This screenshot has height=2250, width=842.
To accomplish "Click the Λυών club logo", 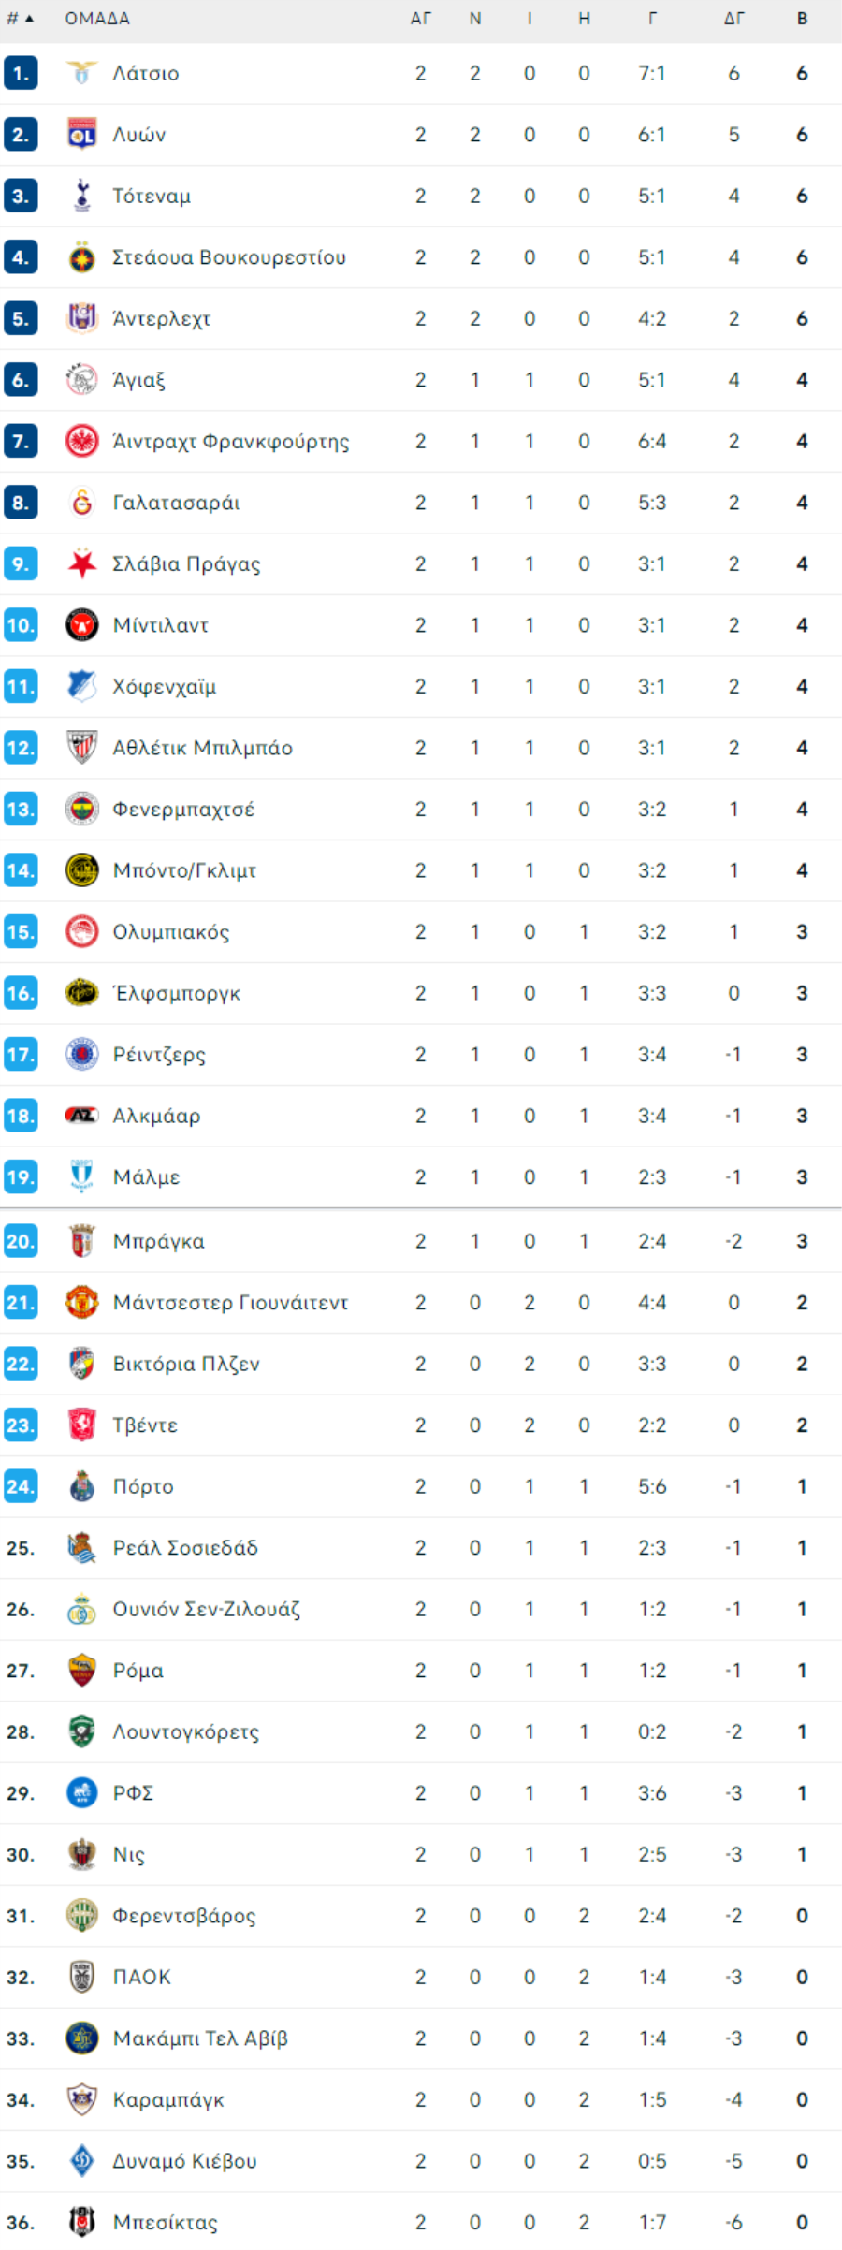I will [x=82, y=135].
